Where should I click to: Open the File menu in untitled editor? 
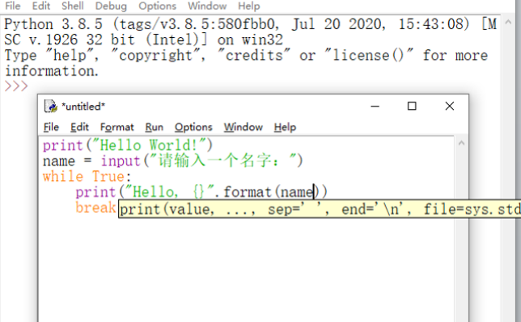tap(51, 128)
